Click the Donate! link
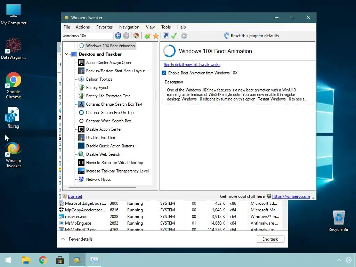This screenshot has width=356, height=267. point(75,196)
